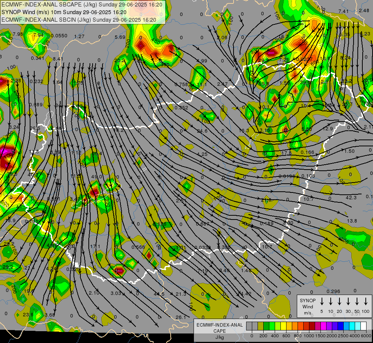The height and width of the screenshot is (343, 373).
Task: Pick the dark red CAPE legend swatch
Action: pyautogui.click(x=312, y=326)
